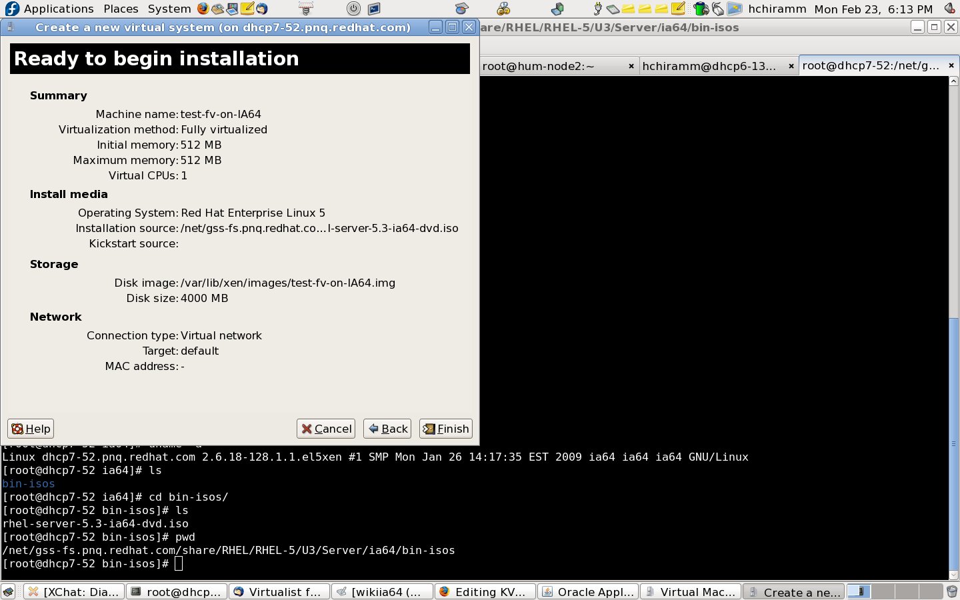
Task: Open the Places menu
Action: click(121, 9)
